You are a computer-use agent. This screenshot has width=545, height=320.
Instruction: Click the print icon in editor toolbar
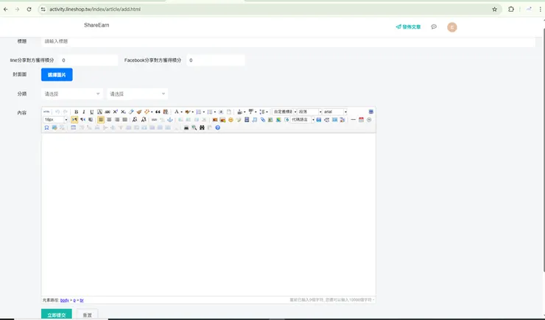[186, 128]
